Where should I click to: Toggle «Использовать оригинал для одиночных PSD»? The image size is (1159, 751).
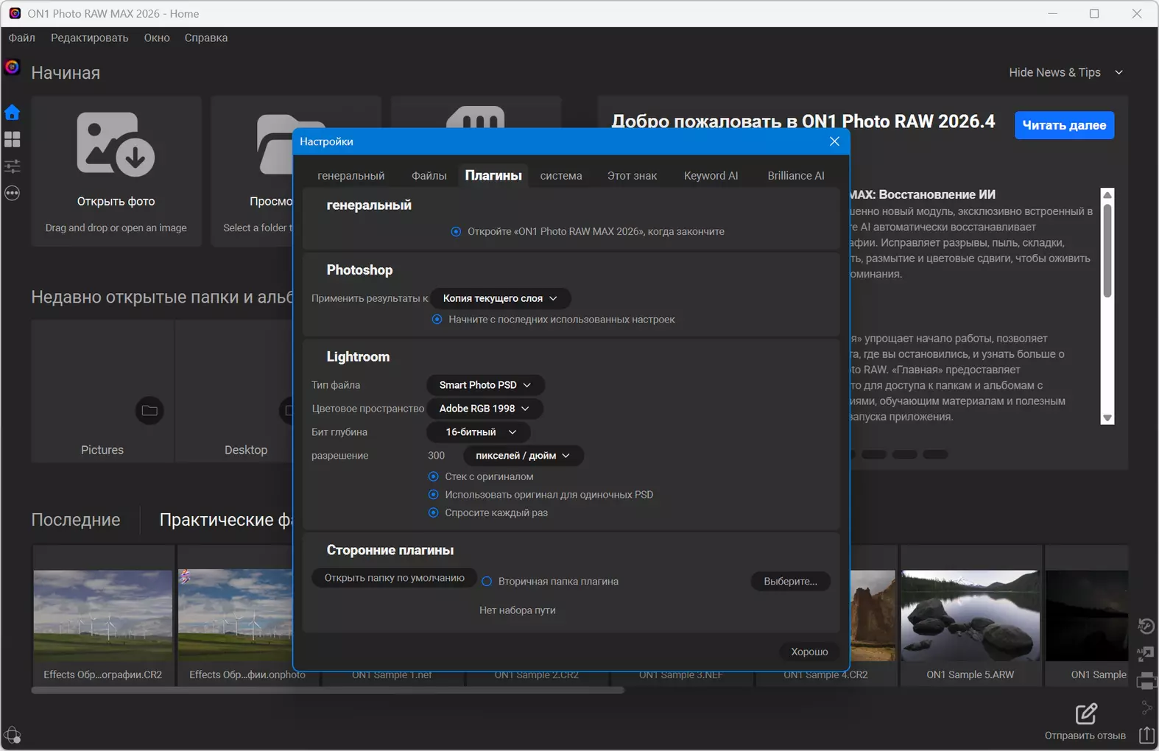point(433,495)
